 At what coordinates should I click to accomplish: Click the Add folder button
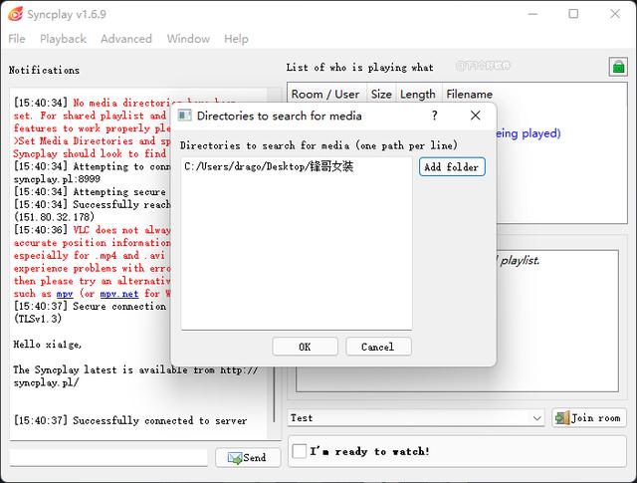(452, 166)
